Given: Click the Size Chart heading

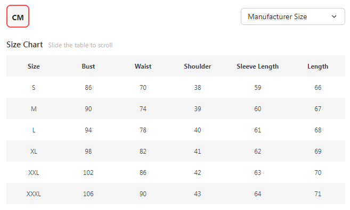Looking at the screenshot, I should [x=25, y=45].
